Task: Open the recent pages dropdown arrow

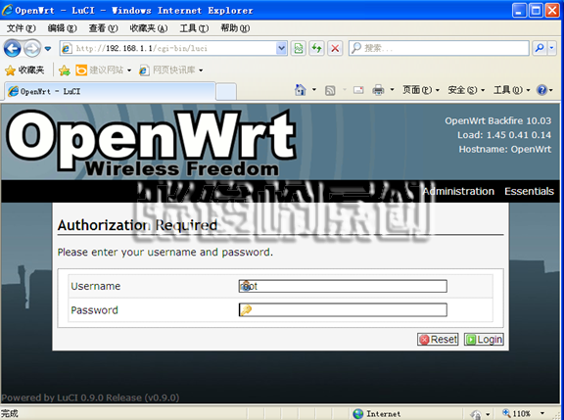Action: point(48,48)
